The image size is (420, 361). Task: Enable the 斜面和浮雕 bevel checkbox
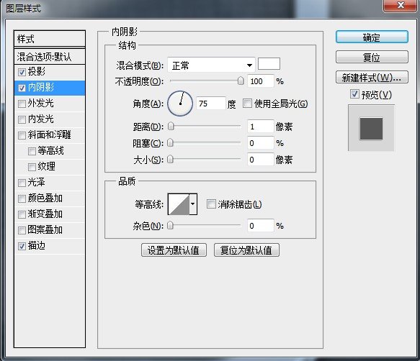[x=22, y=135]
